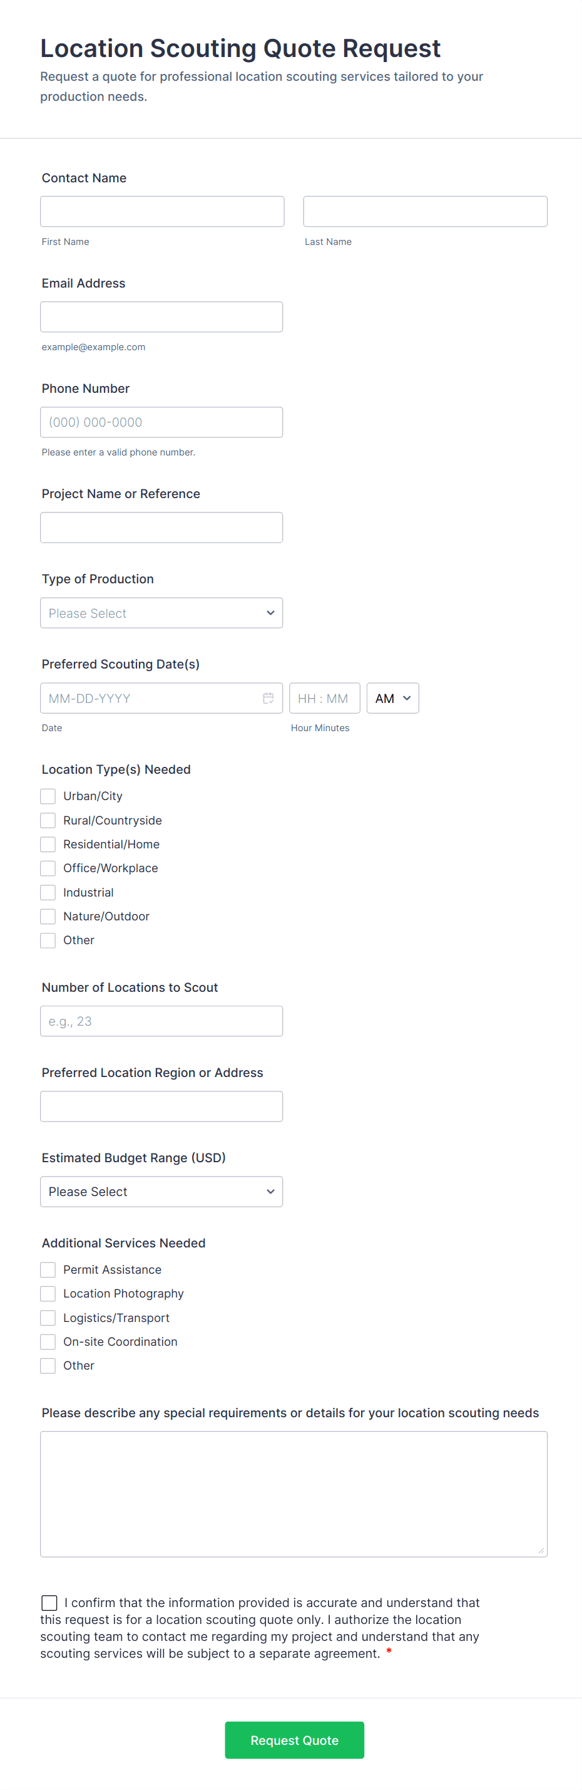Expand the AM/PM selector
Image resolution: width=582 pixels, height=1790 pixels.
[392, 699]
